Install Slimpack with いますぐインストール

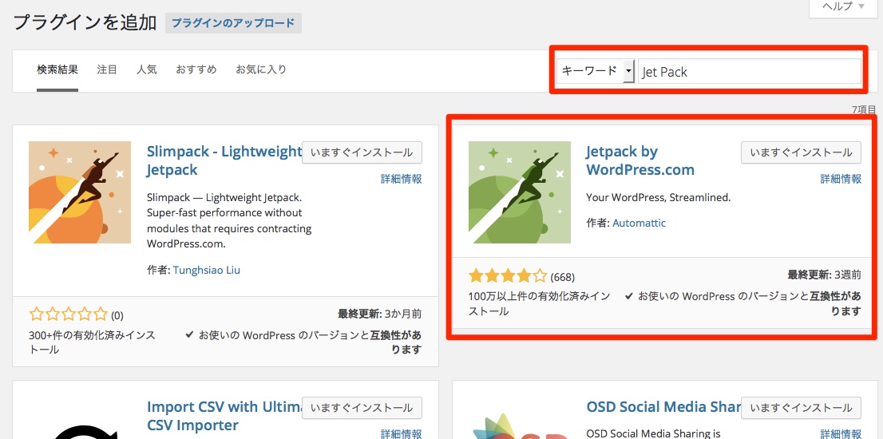click(x=362, y=152)
